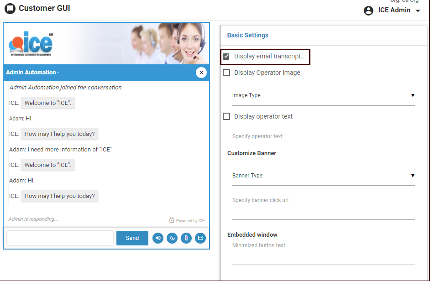The width and height of the screenshot is (430, 281).
Task: Uncheck Display email transcript checkbox
Action: tap(226, 57)
